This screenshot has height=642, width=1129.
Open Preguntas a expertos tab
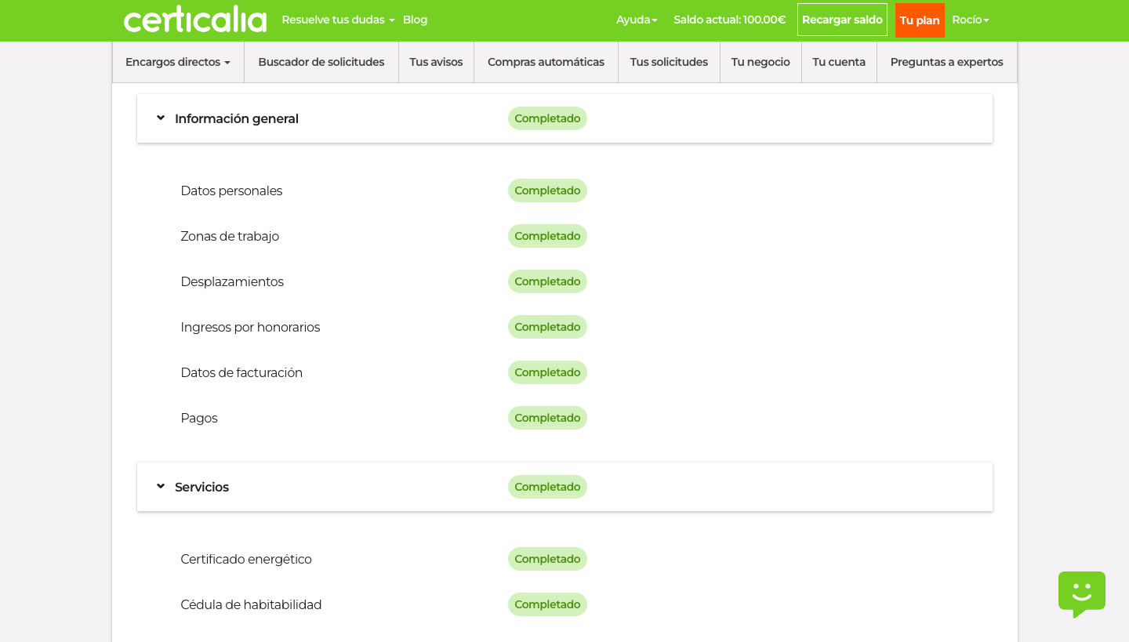point(946,62)
